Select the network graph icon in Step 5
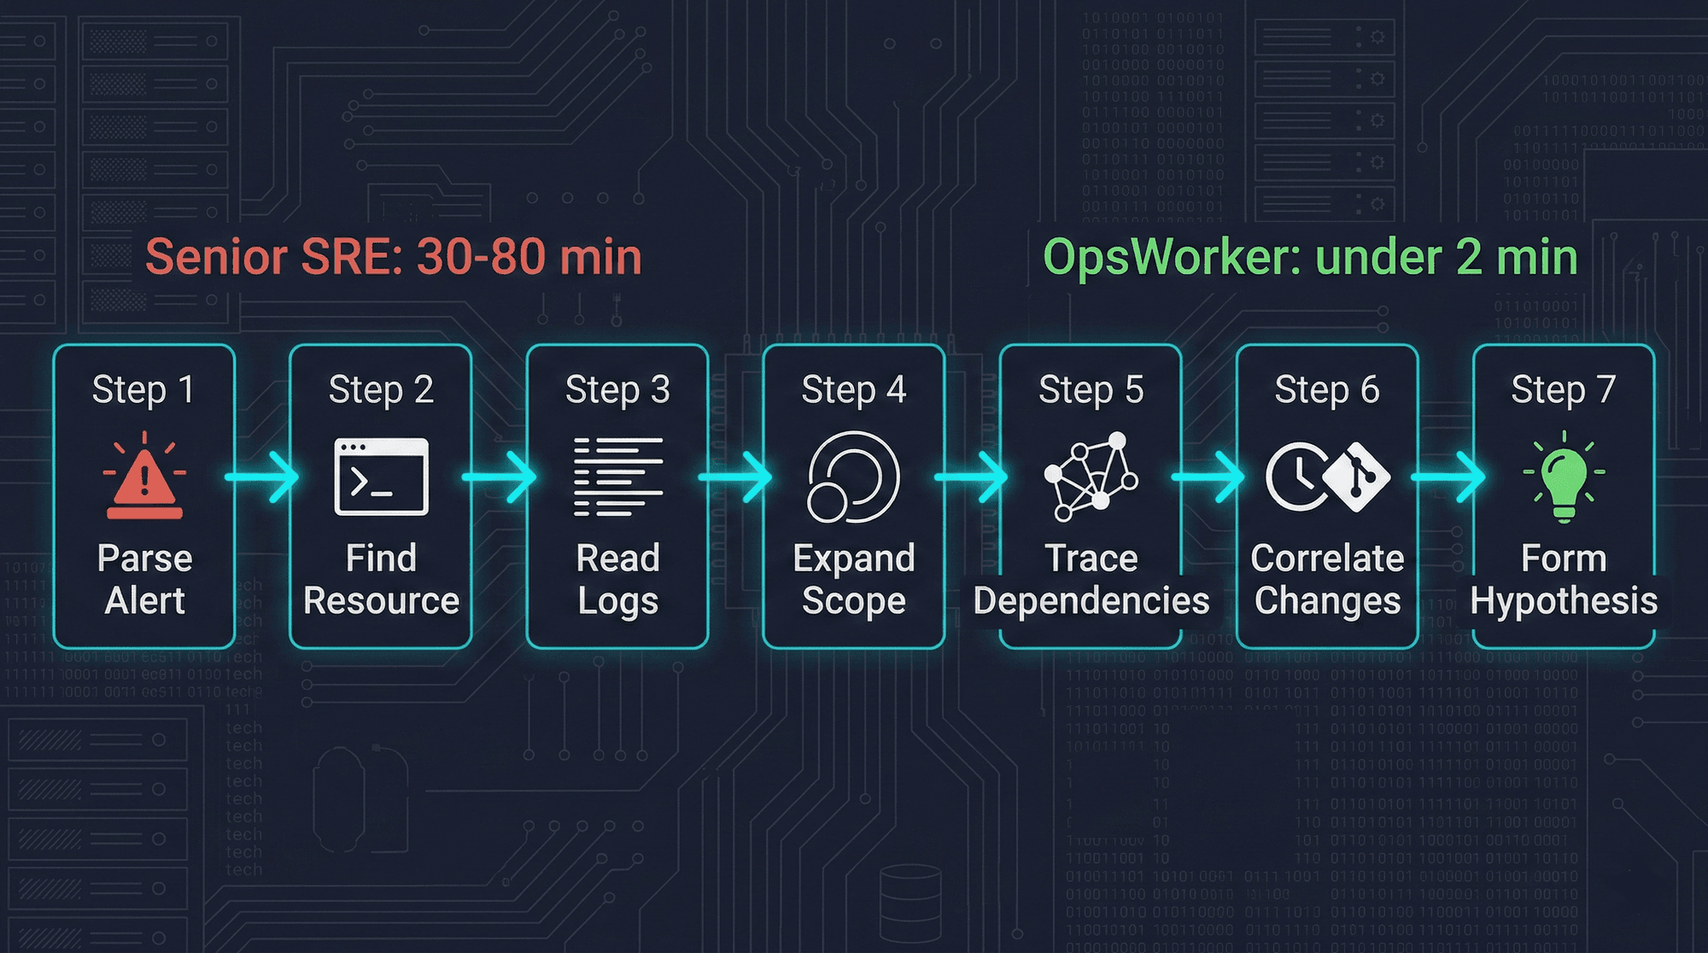Screen dimensions: 1708x953 (x=1091, y=478)
